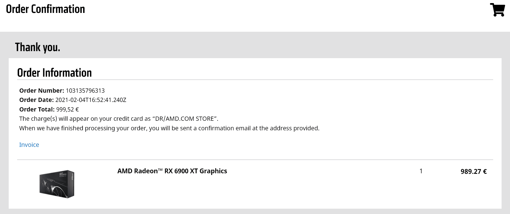
Task: Click the Order Information section heading
Action: pyautogui.click(x=54, y=73)
